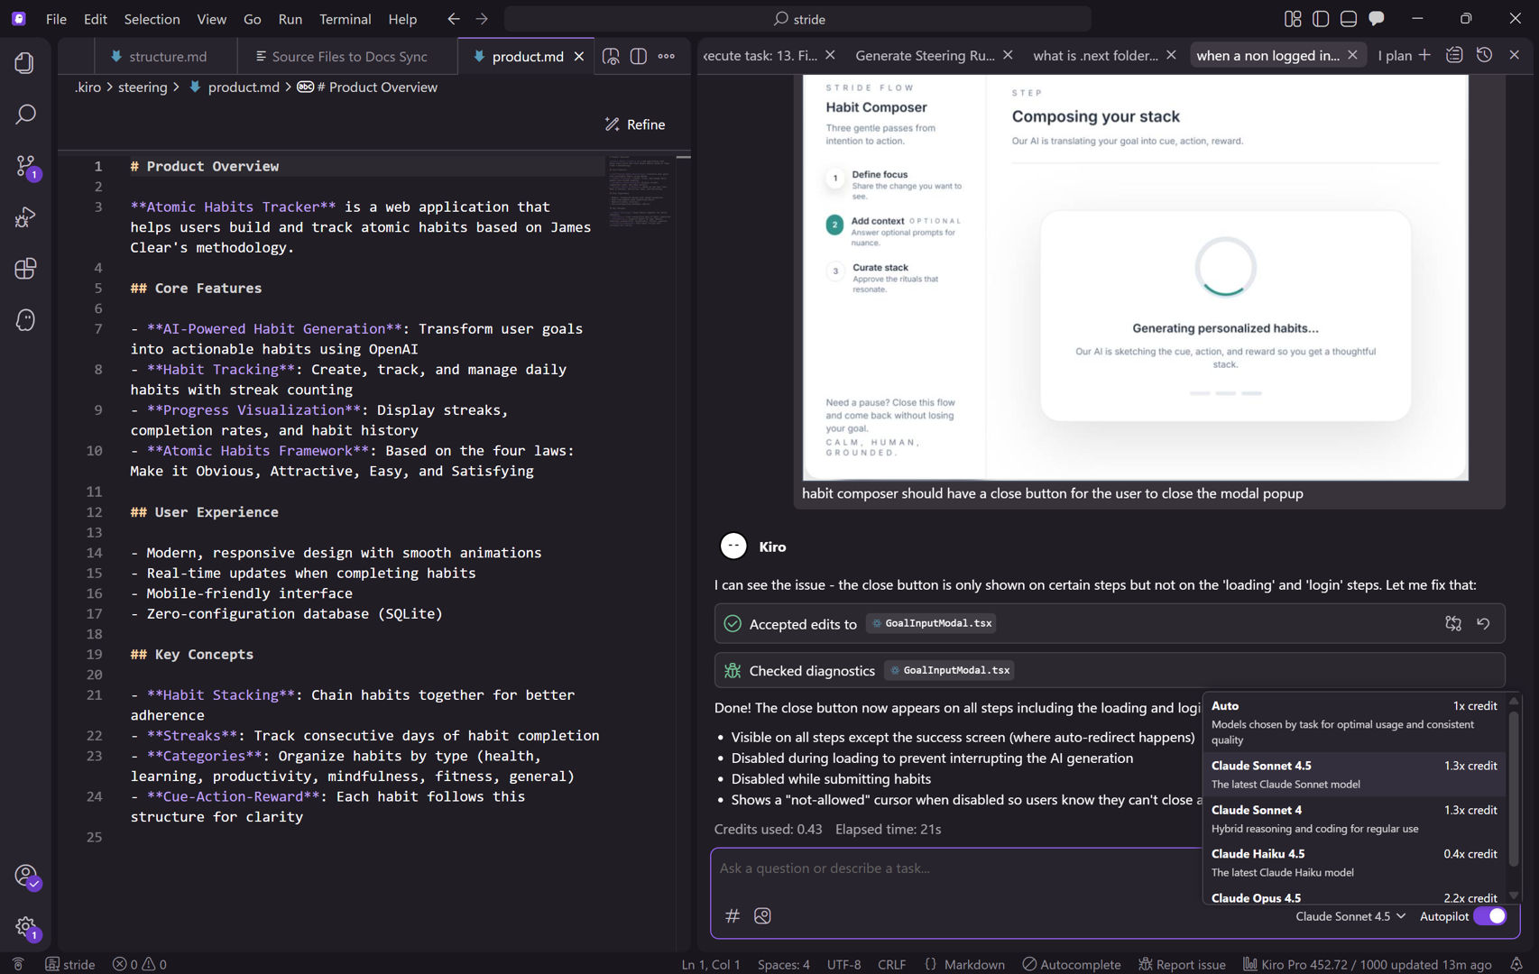This screenshot has width=1539, height=974.
Task: Open Habit Composer screenshot thumbnail in chat
Action: [x=1135, y=277]
